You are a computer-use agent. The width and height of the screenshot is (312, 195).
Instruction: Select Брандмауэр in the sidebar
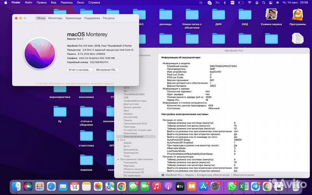coord(131,149)
